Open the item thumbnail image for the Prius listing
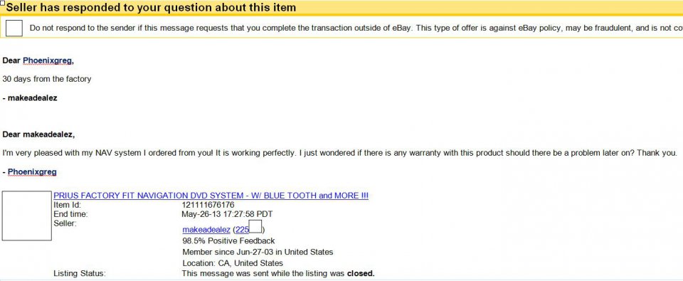683x281 pixels. 26,216
